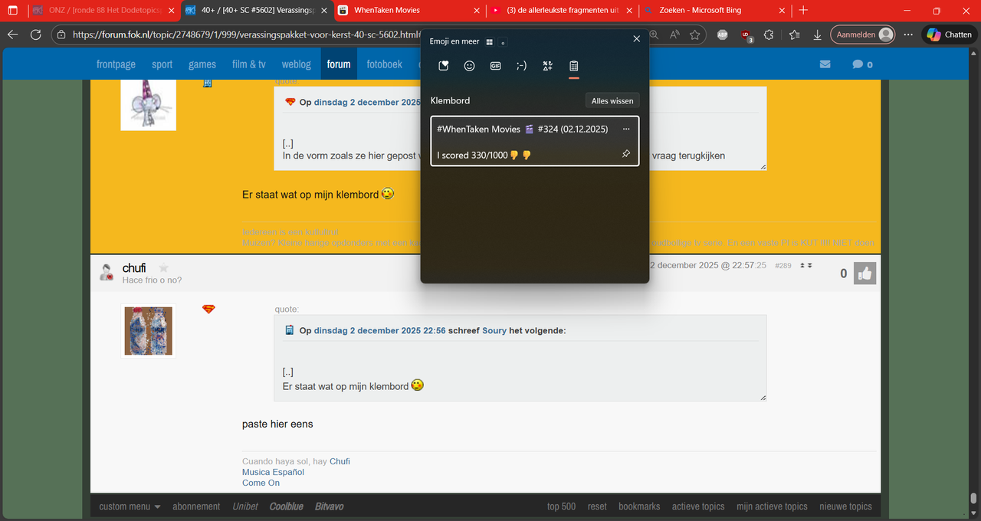Click the page vertical scrollbar thumb
The width and height of the screenshot is (981, 521).
[973, 498]
